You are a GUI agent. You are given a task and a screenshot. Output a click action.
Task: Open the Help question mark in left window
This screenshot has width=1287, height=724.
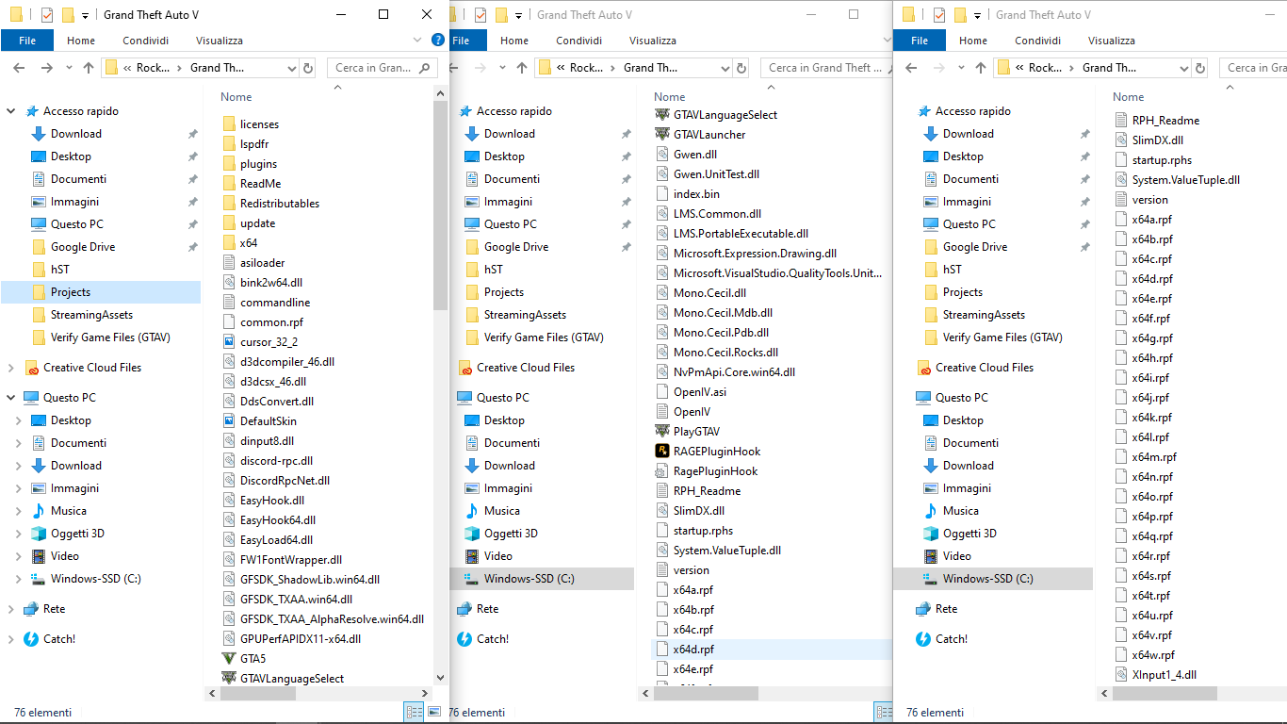(x=438, y=40)
